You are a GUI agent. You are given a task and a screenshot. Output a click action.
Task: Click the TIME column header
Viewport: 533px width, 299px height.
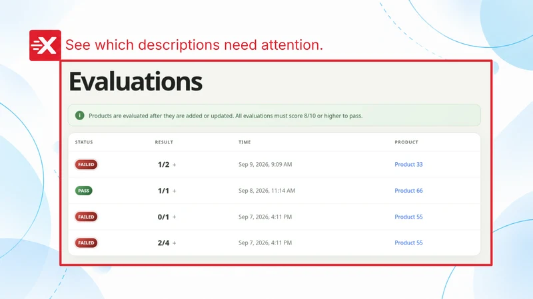[x=245, y=142]
